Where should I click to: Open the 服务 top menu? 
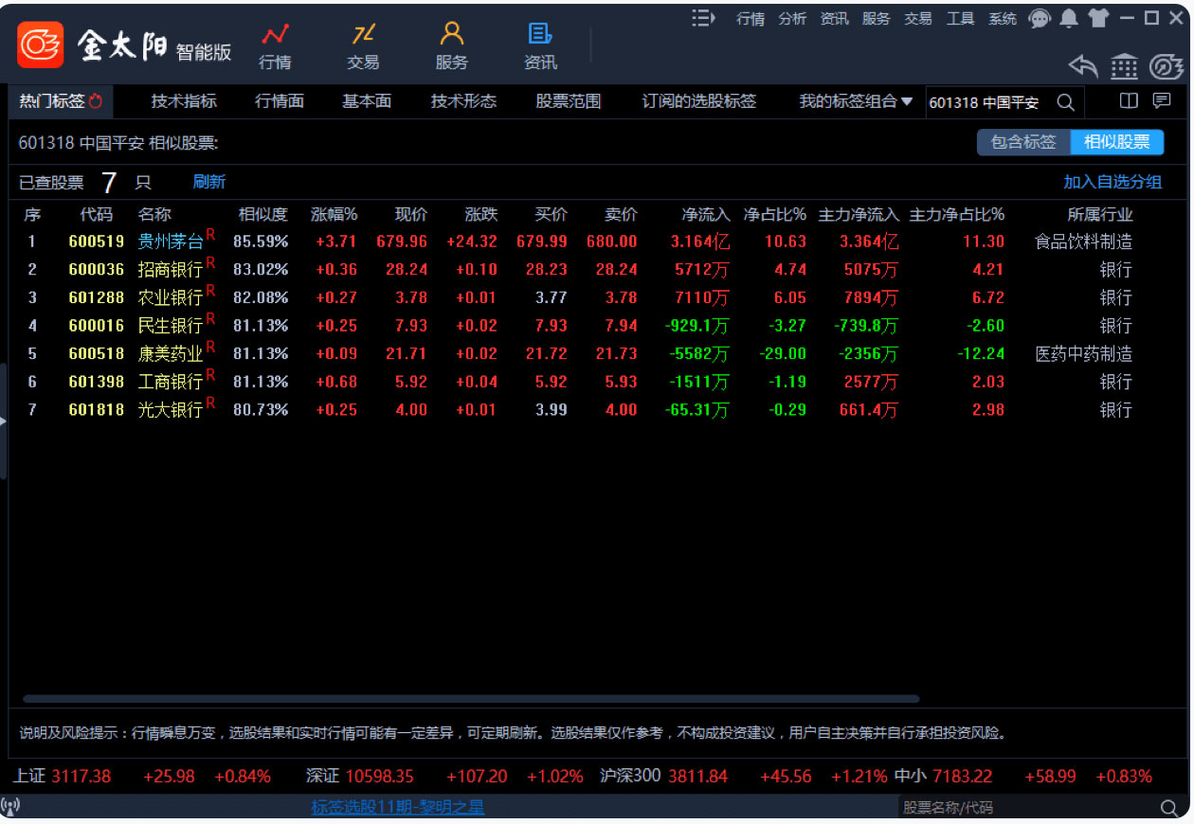[x=877, y=19]
